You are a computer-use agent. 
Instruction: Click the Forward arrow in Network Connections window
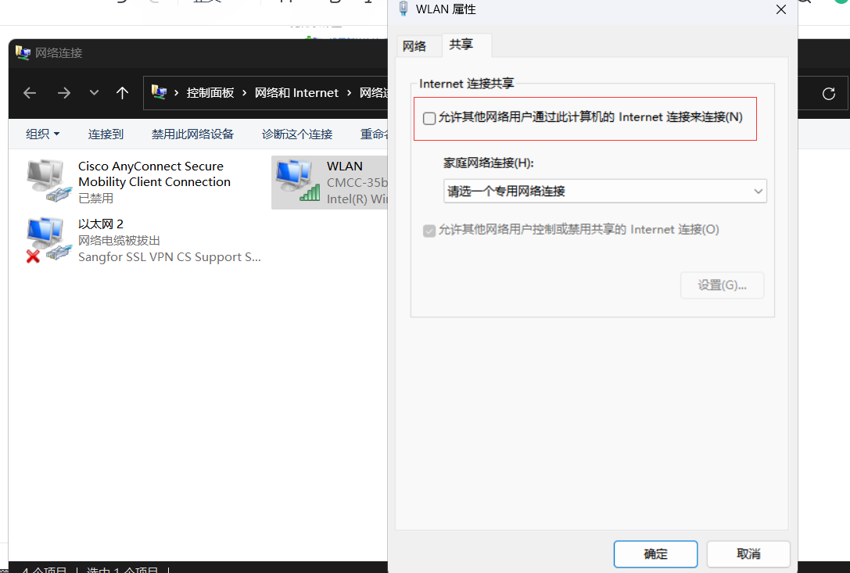point(64,93)
